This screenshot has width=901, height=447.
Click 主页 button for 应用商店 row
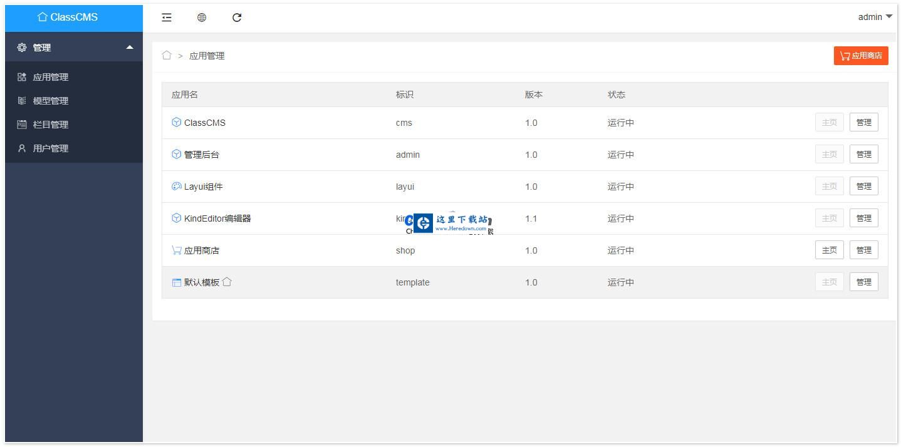[830, 250]
